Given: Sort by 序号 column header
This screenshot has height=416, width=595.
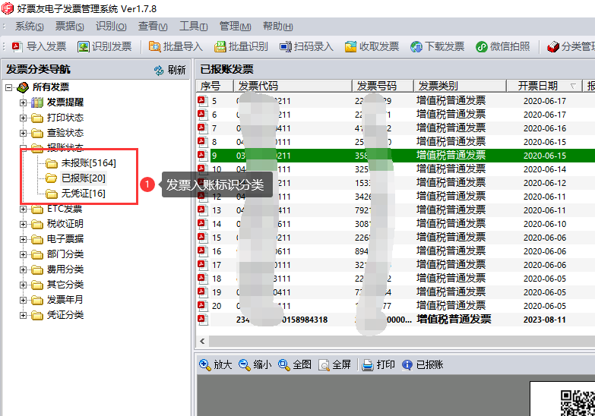Looking at the screenshot, I should coord(215,86).
